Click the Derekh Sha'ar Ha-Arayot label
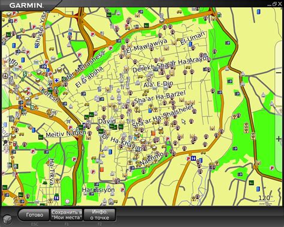Screen dimensions: 284x227 tap(170, 64)
